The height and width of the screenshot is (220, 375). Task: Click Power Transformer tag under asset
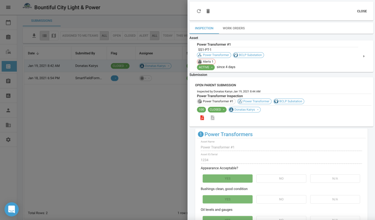(214, 55)
